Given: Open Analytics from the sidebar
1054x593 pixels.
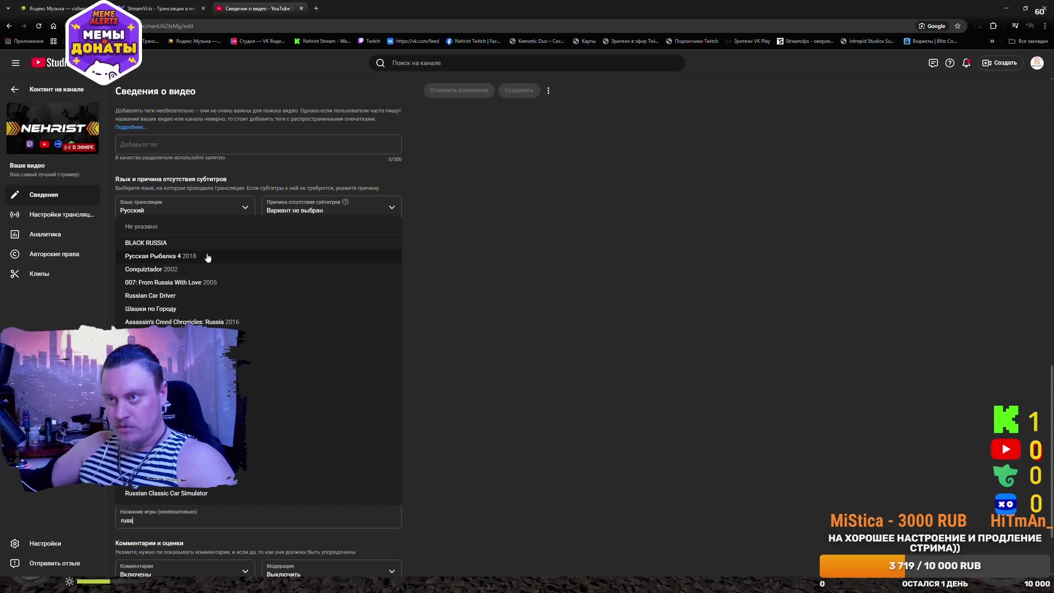Looking at the screenshot, I should pos(45,234).
